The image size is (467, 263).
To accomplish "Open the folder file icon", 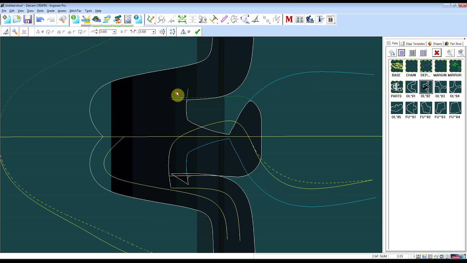I will click(17, 19).
